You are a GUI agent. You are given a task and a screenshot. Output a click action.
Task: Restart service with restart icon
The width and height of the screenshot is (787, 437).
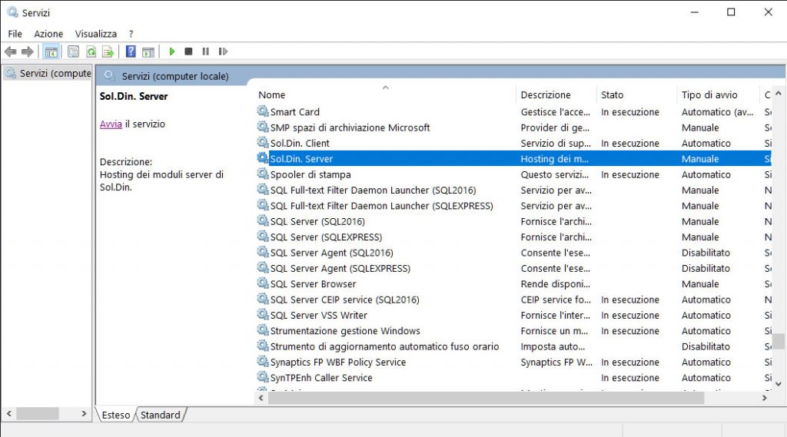click(223, 51)
